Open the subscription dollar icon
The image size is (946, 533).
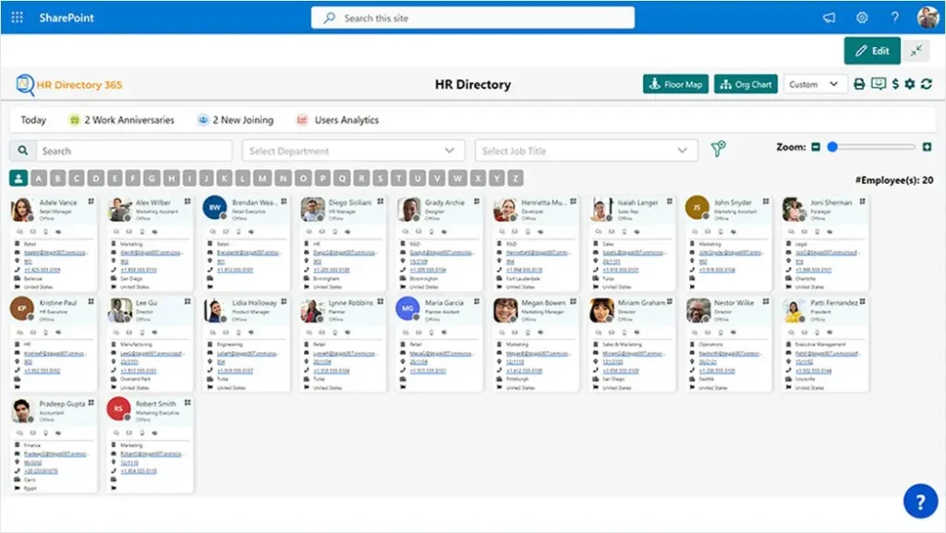(x=894, y=84)
